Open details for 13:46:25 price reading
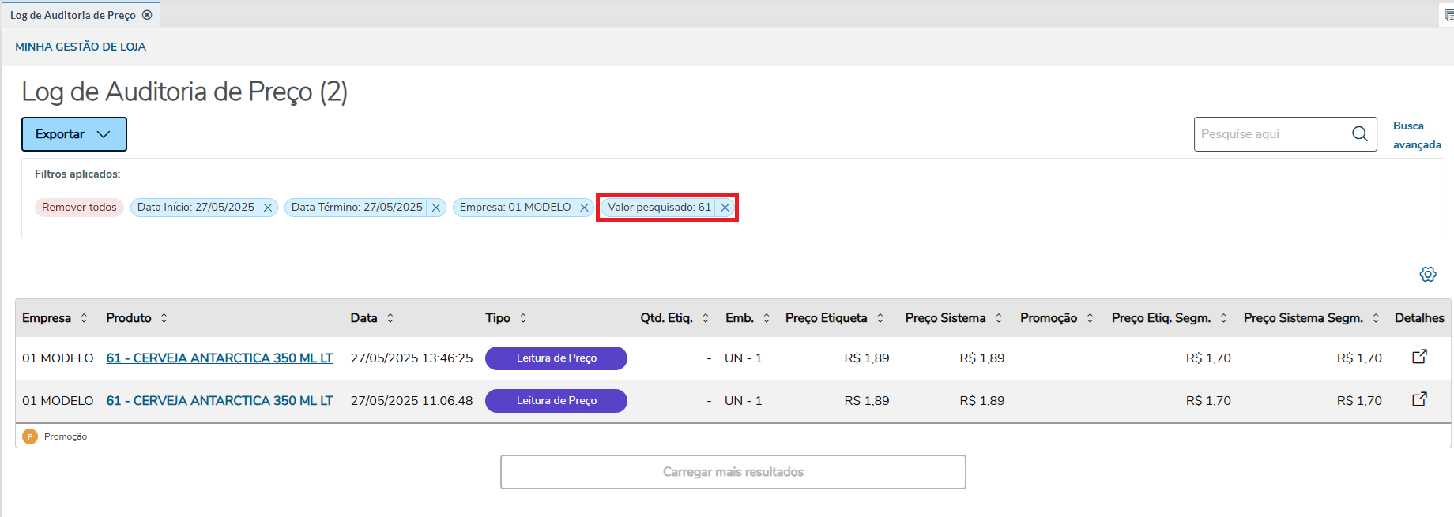This screenshot has height=517, width=1454. coord(1419,357)
